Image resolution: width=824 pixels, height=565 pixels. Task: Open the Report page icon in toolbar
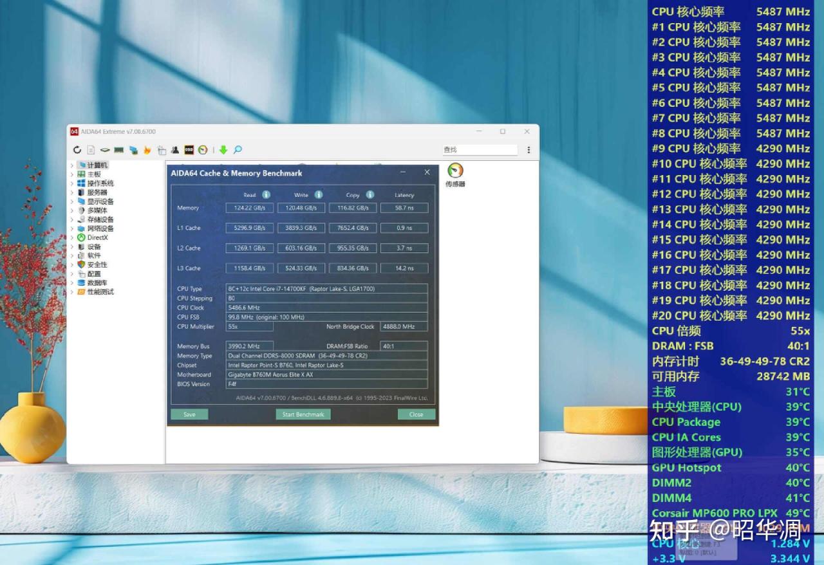tap(91, 150)
